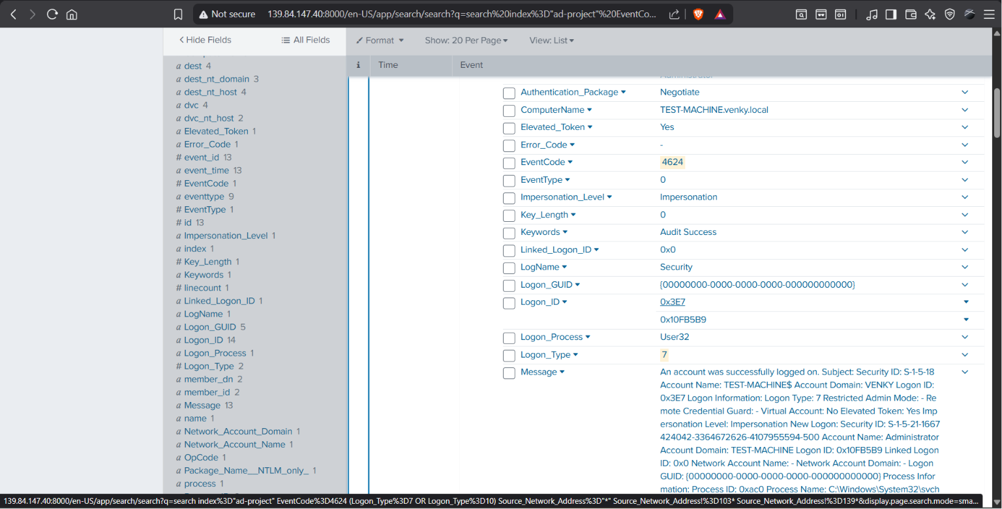Toggle the browser sidebar panel icon
The width and height of the screenshot is (1002, 509).
click(891, 14)
